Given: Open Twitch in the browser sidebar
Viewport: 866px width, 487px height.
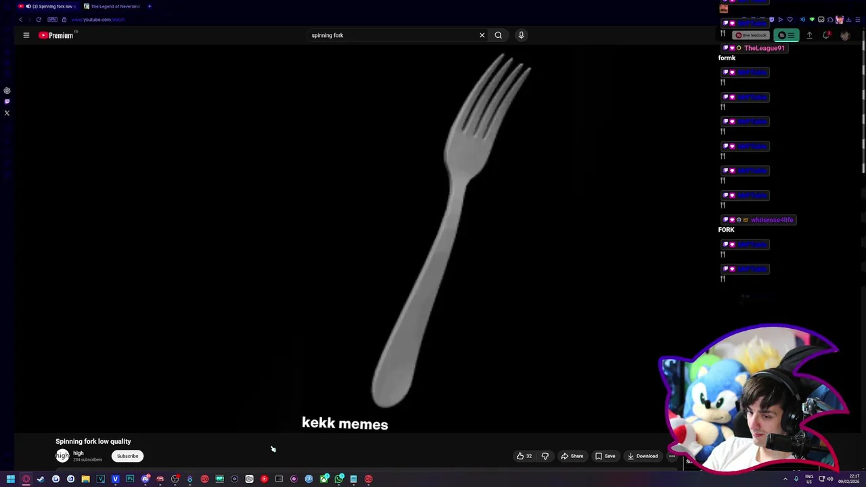Looking at the screenshot, I should 7,101.
